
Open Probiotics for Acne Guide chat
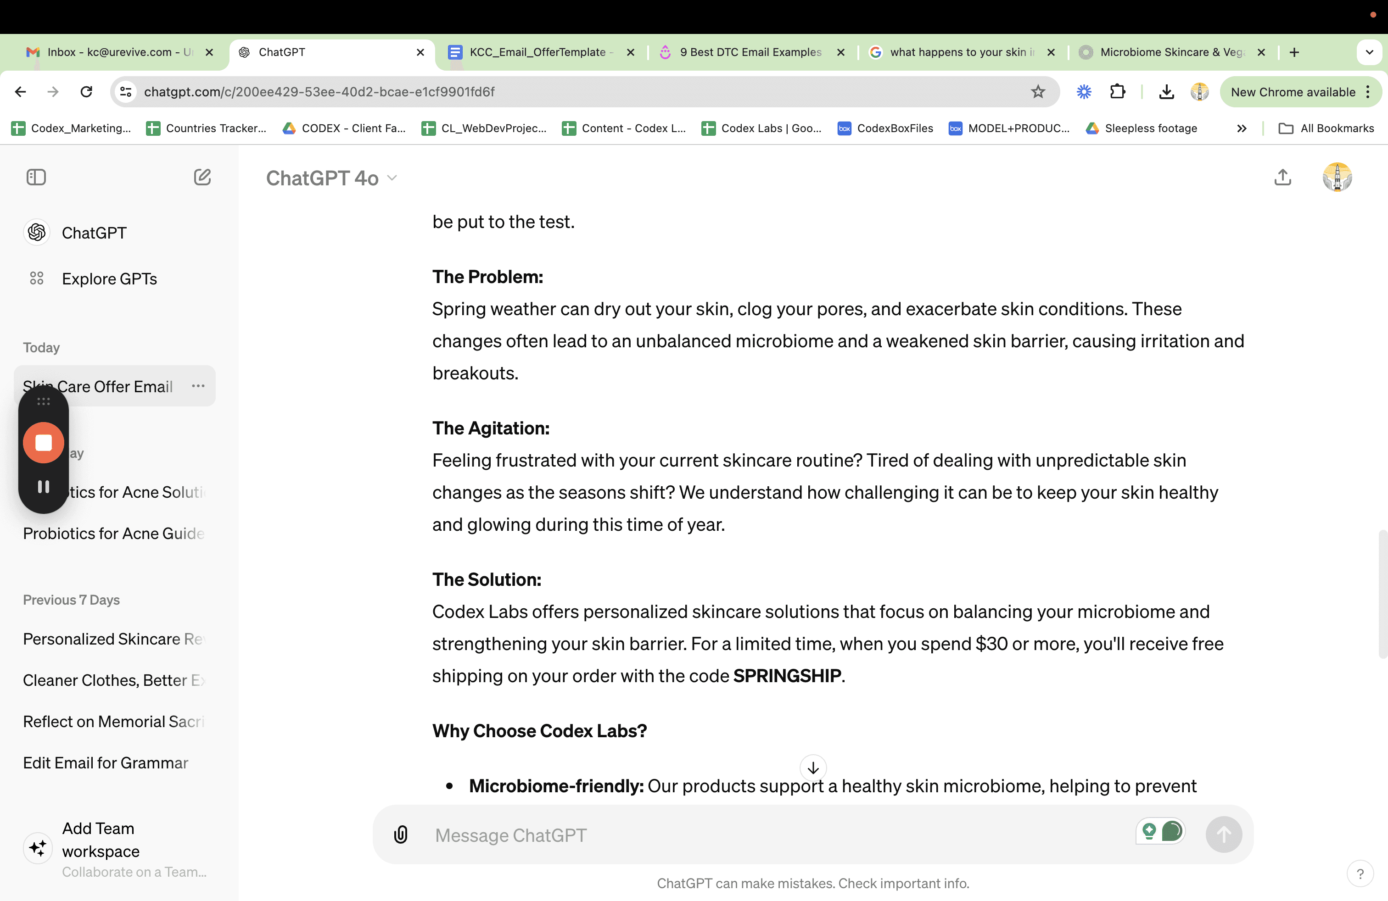click(114, 533)
